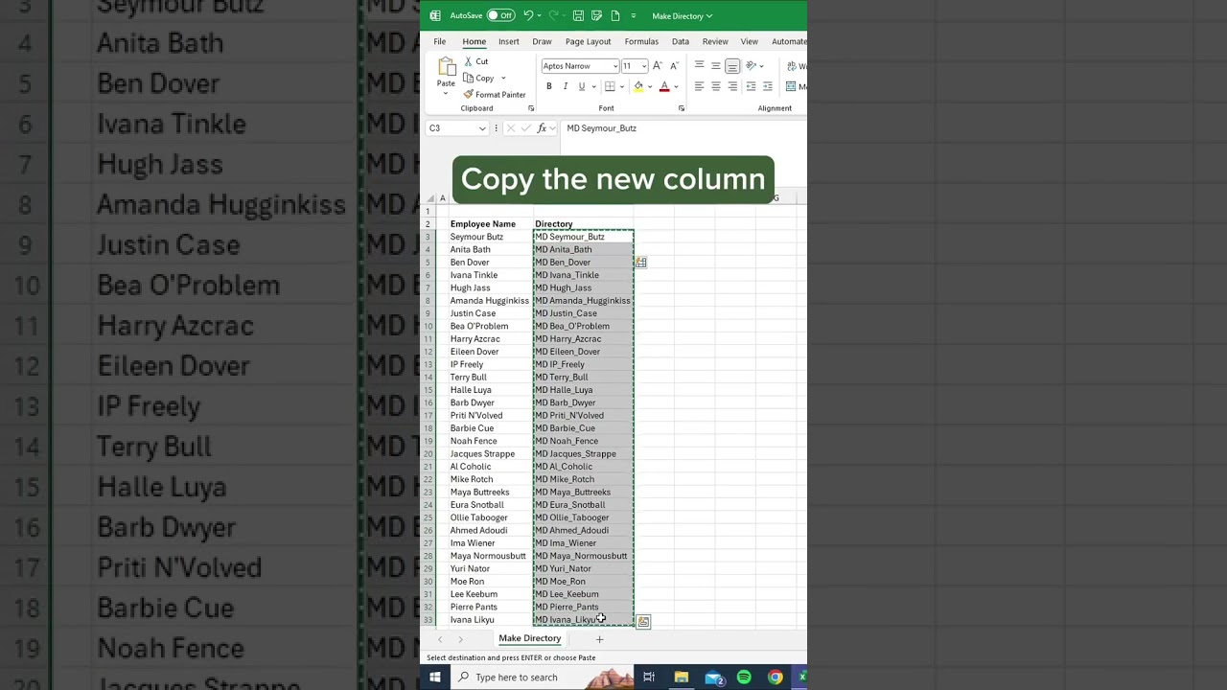
Task: Activate the Format Painter
Action: click(494, 94)
